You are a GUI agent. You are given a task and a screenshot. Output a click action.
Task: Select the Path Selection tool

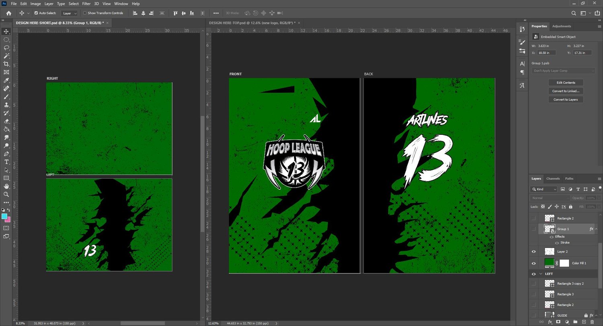[x=6, y=170]
